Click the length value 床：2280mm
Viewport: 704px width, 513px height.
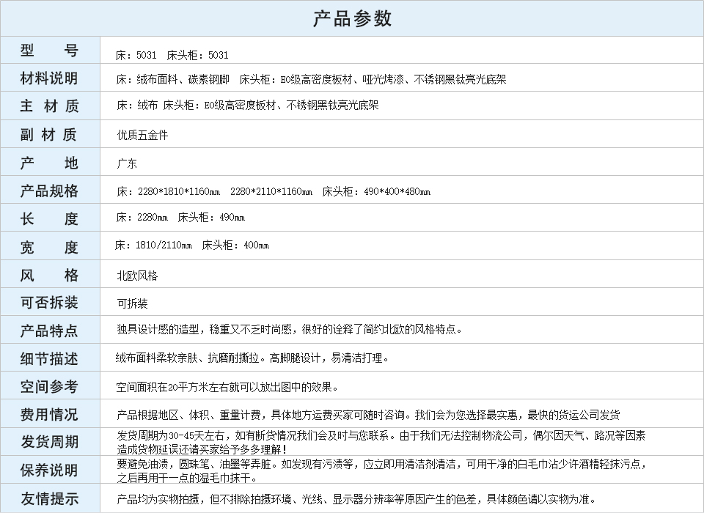coord(142,217)
